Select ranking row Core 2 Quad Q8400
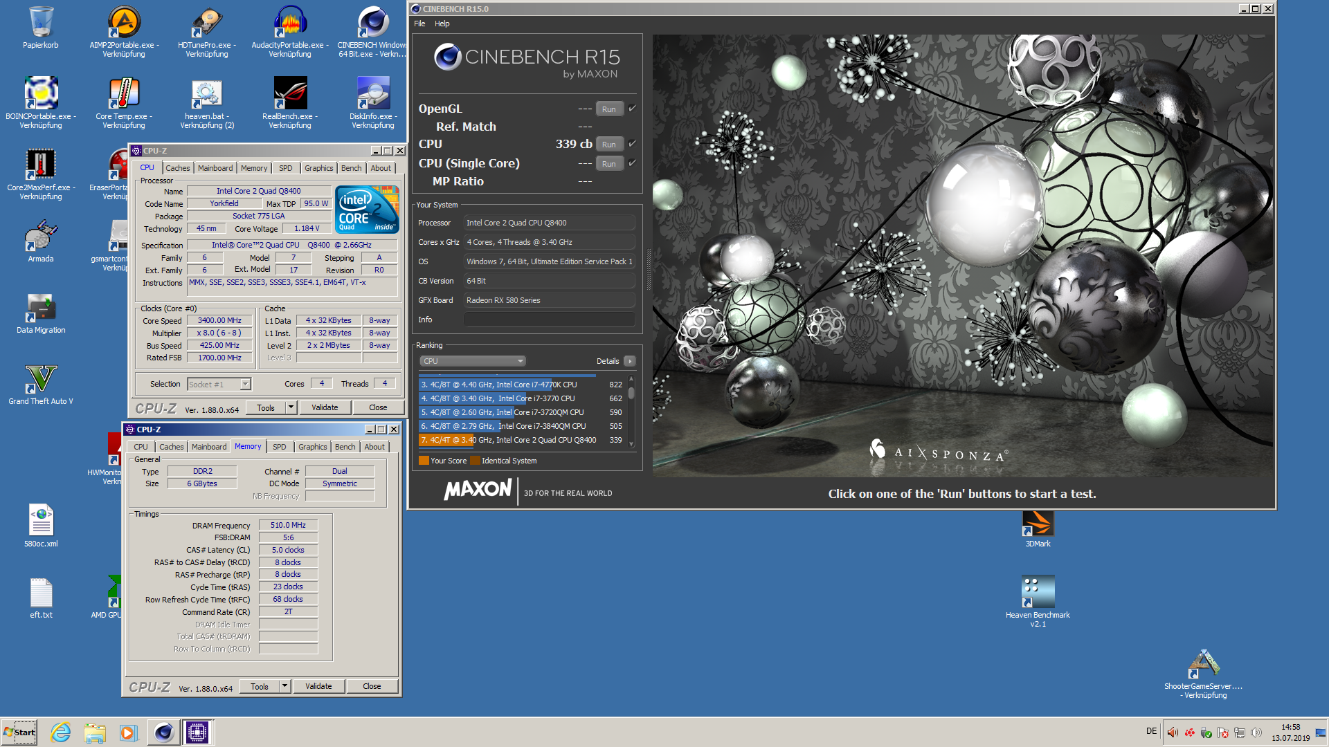The image size is (1329, 747). pyautogui.click(x=521, y=440)
